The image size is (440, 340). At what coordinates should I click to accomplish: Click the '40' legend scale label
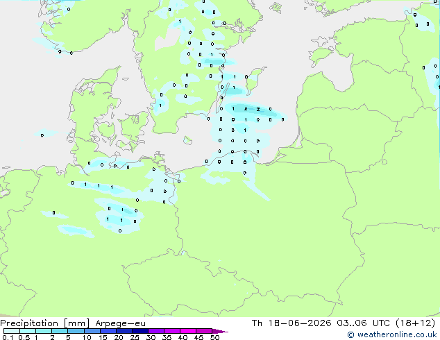pyautogui.click(x=183, y=337)
